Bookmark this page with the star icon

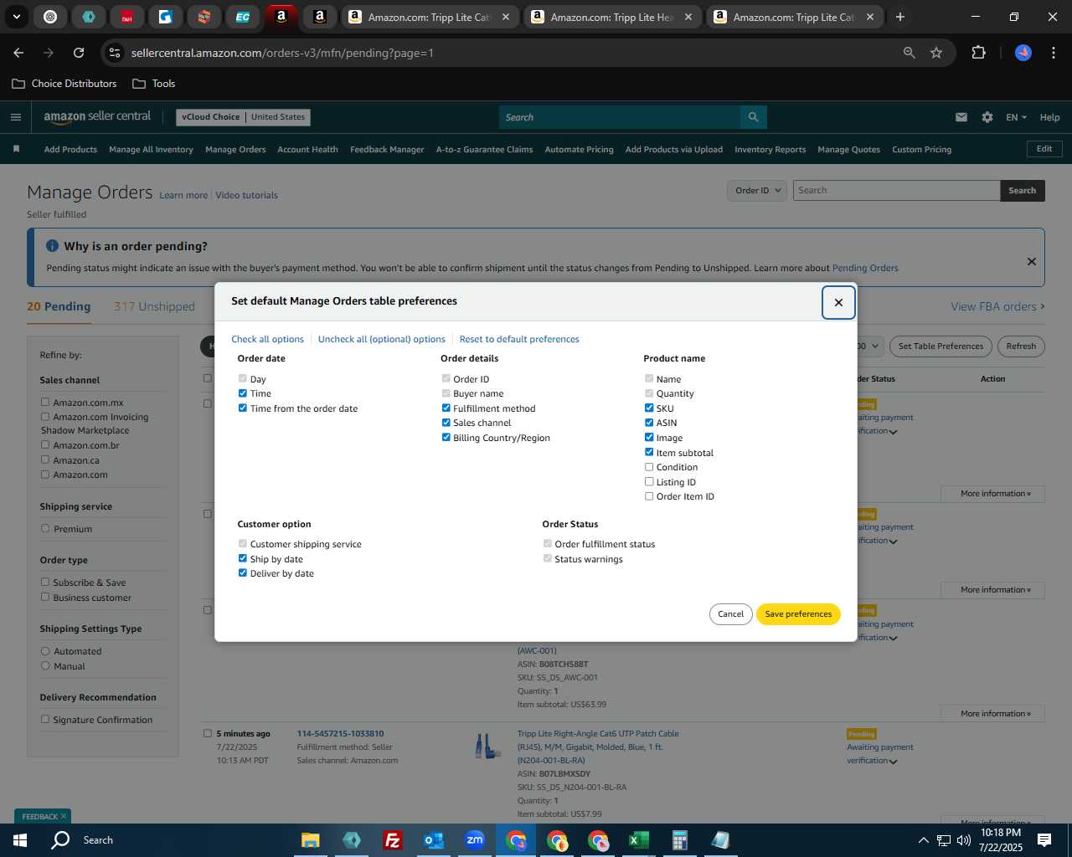pos(936,53)
